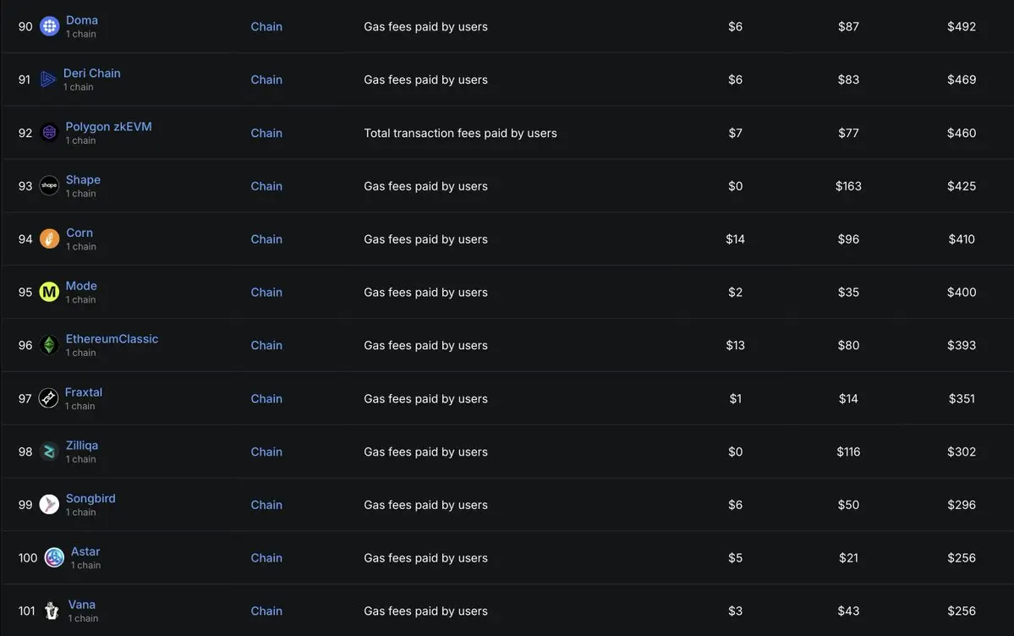
Task: Click the Polygon zkEVM logo icon
Action: coord(50,133)
